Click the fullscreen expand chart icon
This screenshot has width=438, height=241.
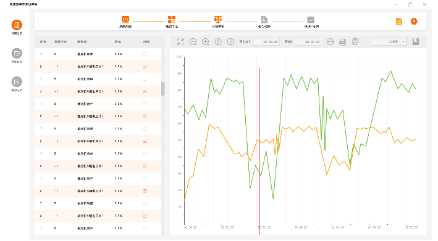point(181,42)
